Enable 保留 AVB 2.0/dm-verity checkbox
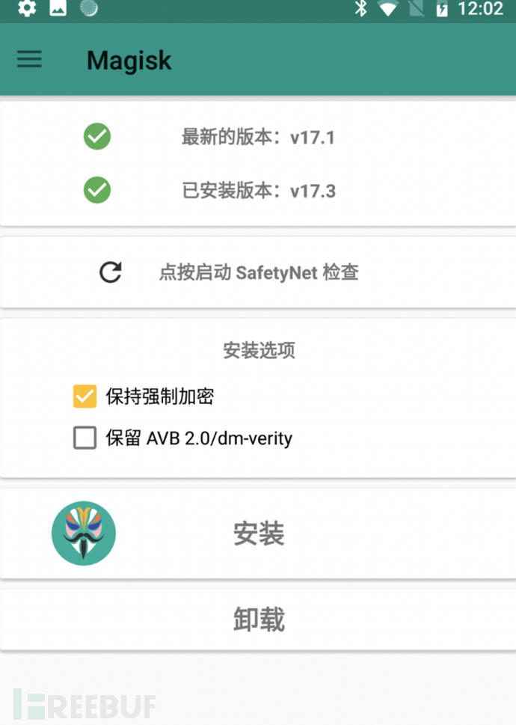The width and height of the screenshot is (516, 725). coord(85,438)
